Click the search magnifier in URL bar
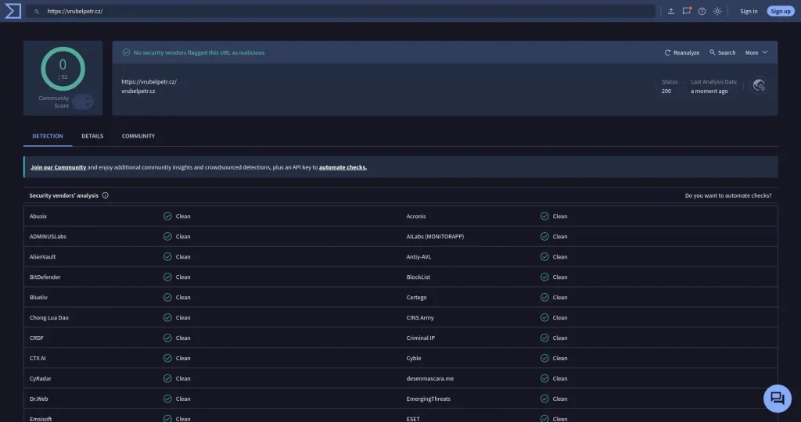 (x=37, y=11)
